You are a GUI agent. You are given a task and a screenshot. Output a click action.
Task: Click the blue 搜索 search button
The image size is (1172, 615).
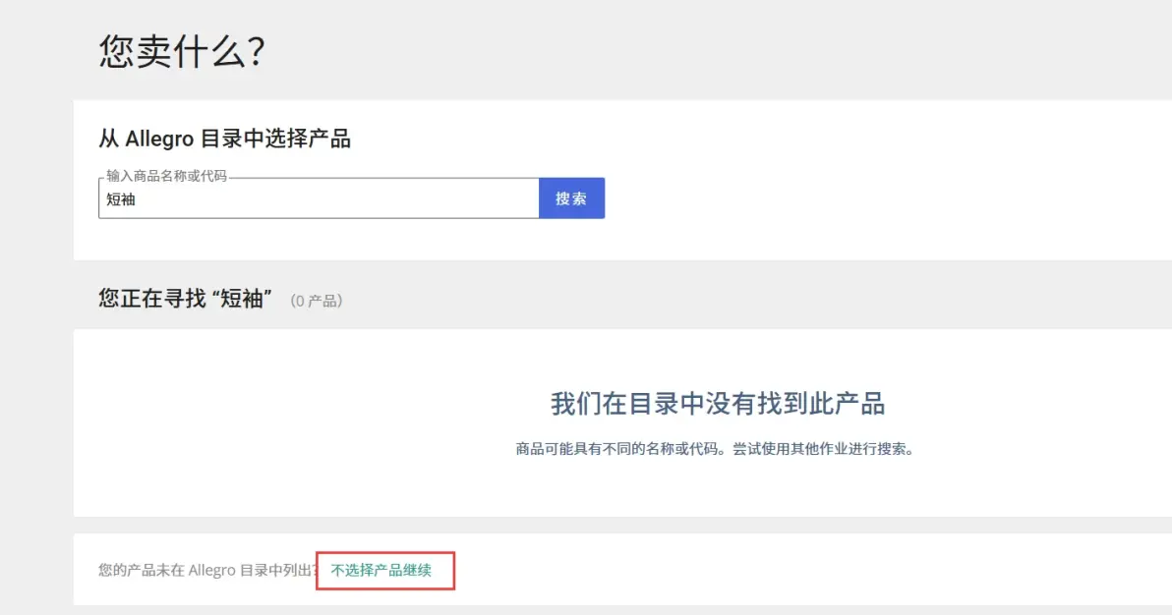(x=571, y=198)
